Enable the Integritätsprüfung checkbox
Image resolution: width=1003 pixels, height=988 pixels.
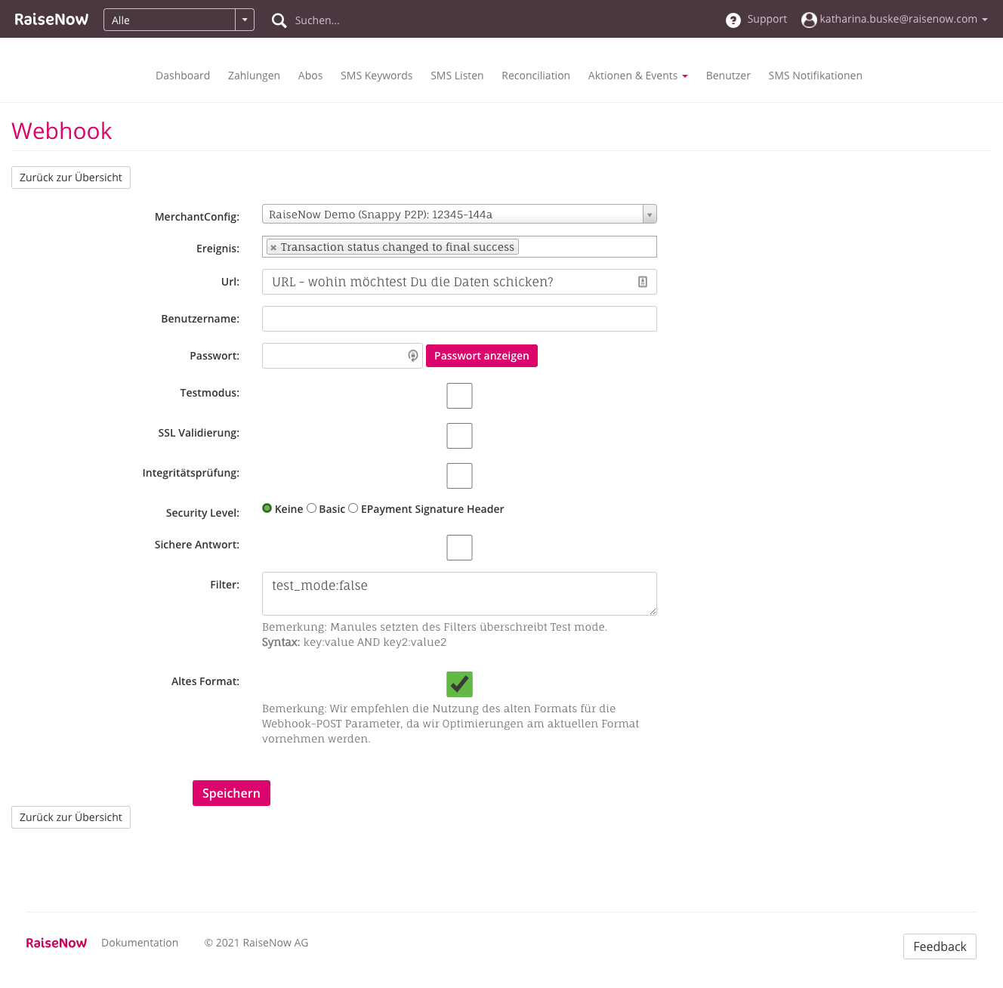tap(459, 476)
